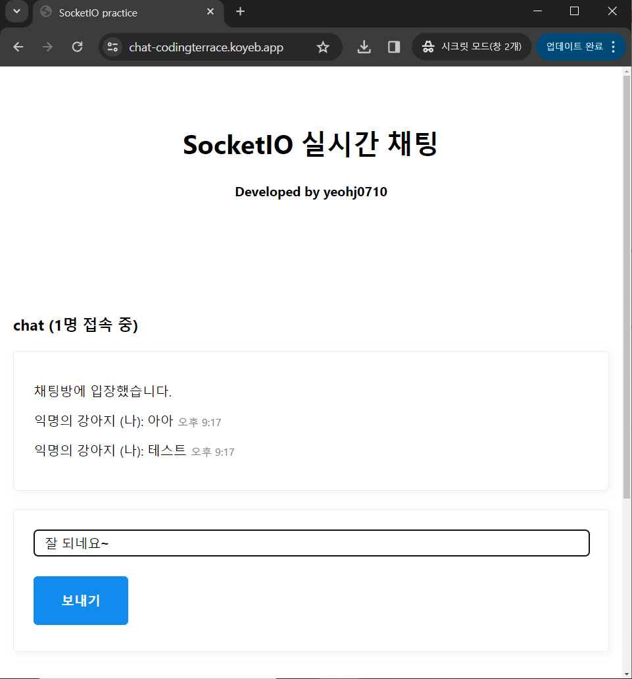The image size is (632, 679).
Task: Close the browser window
Action: tap(612, 11)
